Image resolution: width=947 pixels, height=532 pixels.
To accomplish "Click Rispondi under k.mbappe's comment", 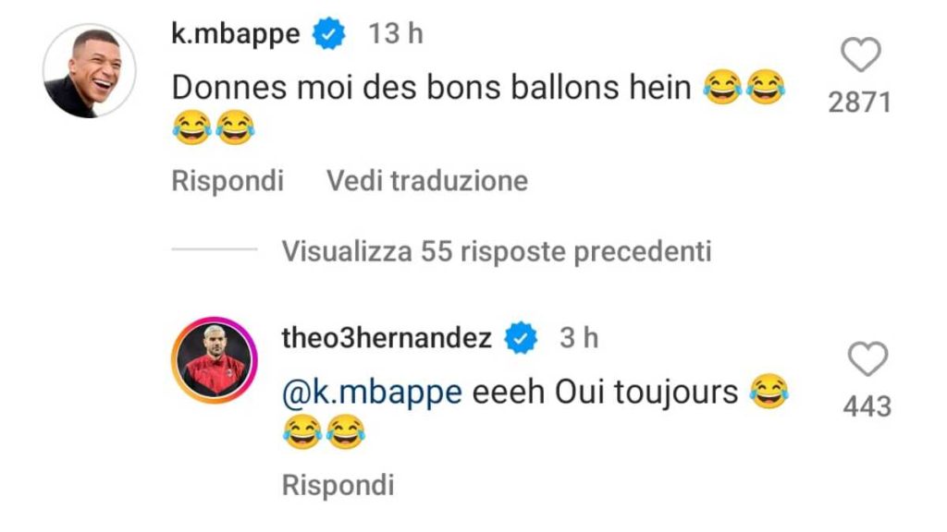I will point(228,180).
